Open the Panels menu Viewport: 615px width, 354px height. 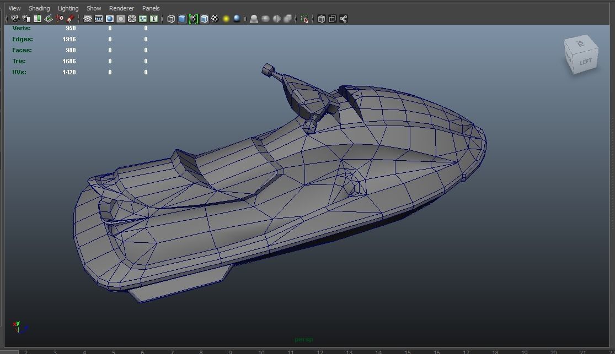[x=151, y=8]
